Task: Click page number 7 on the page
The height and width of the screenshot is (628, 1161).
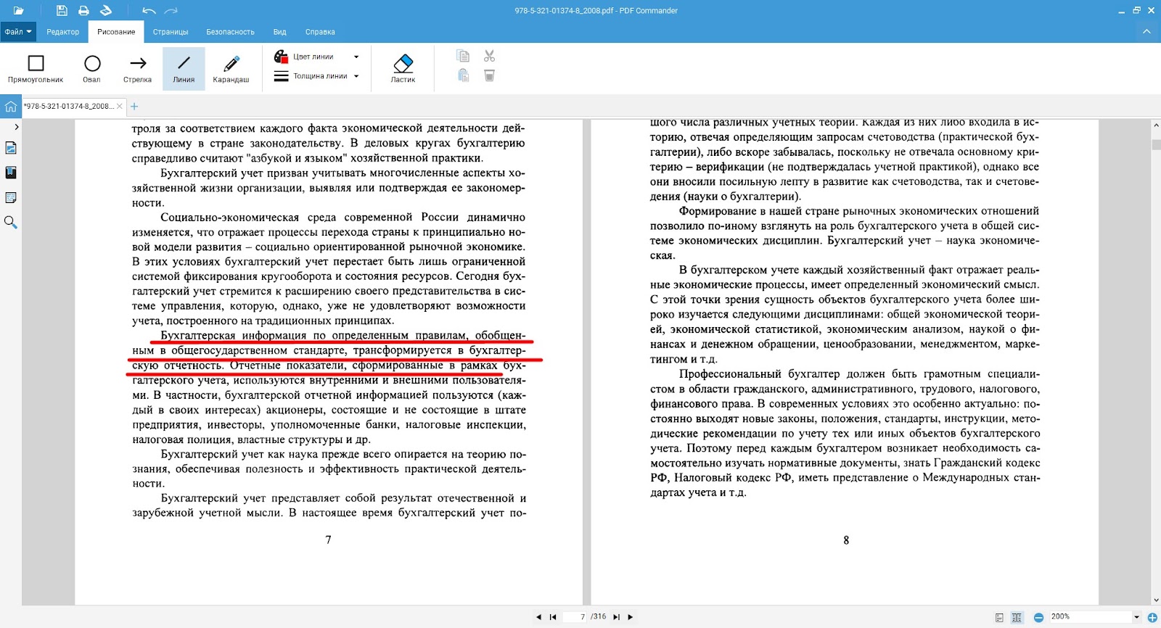Action: point(329,540)
